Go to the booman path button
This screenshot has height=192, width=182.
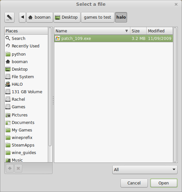pyautogui.click(x=40, y=17)
